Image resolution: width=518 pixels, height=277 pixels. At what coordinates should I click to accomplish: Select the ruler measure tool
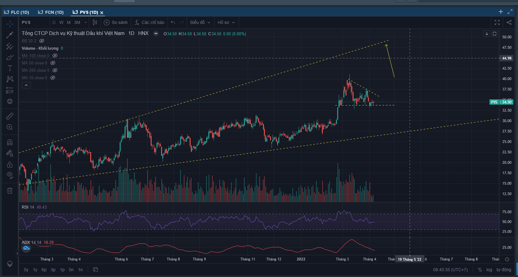pos(10,116)
